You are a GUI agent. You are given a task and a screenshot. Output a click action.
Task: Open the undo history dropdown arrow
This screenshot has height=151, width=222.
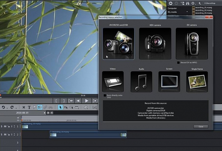click(7, 109)
